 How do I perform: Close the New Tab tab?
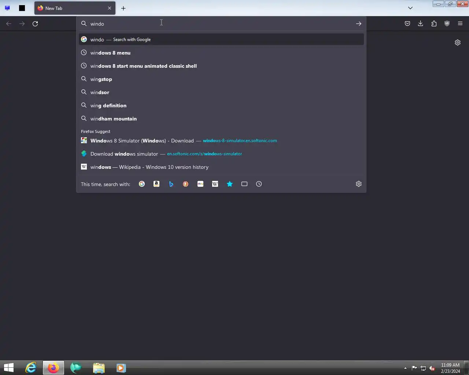pos(110,8)
